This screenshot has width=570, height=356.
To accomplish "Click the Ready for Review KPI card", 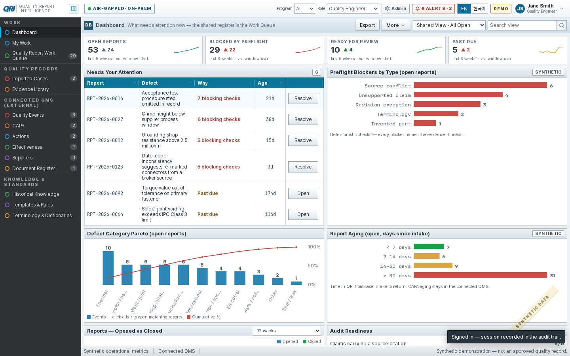I will pyautogui.click(x=386, y=50).
